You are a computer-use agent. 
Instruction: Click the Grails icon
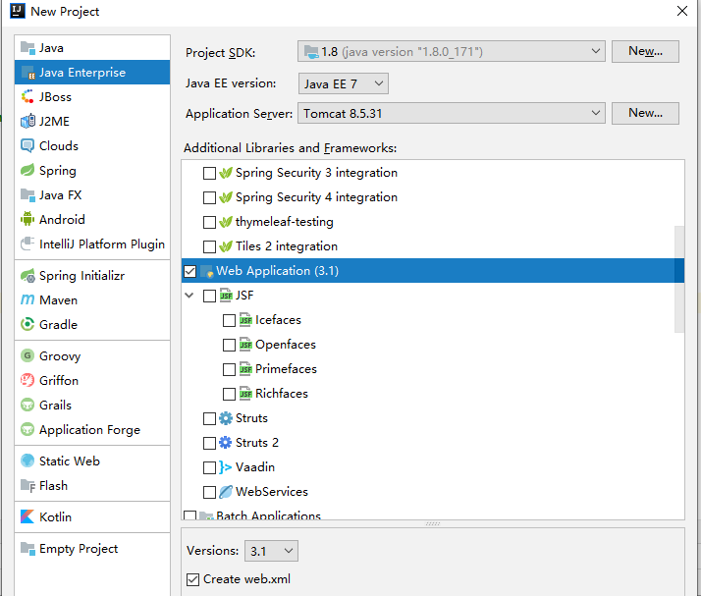click(27, 405)
